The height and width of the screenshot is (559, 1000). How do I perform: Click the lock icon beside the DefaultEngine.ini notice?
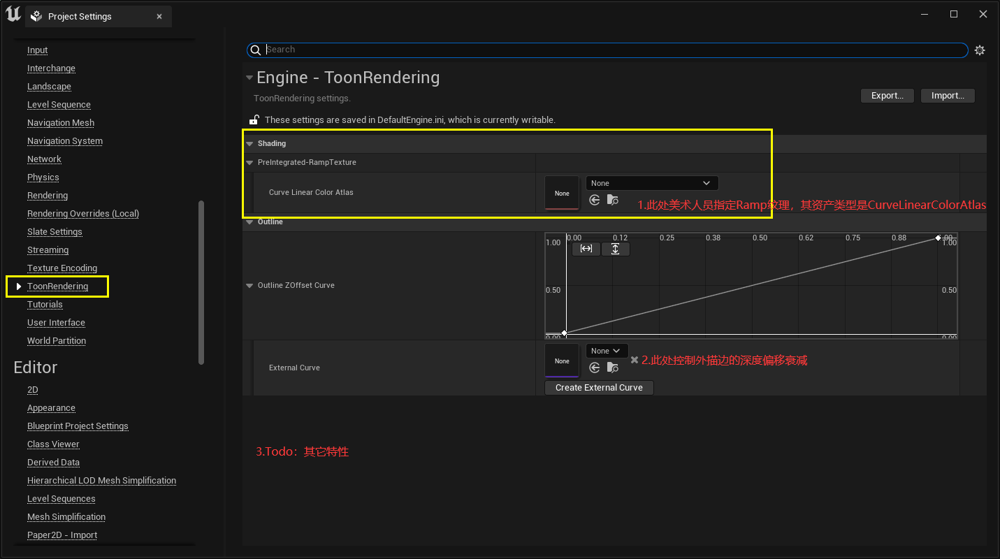pyautogui.click(x=255, y=119)
